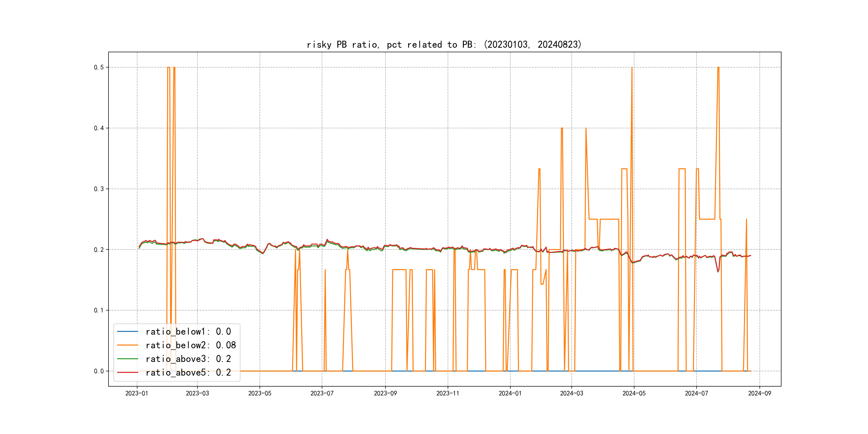The width and height of the screenshot is (868, 434).
Task: Click the blue line swatch in legend
Action: (x=127, y=332)
